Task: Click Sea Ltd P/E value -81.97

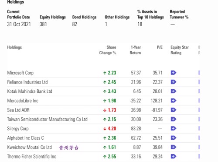Action: point(157,110)
